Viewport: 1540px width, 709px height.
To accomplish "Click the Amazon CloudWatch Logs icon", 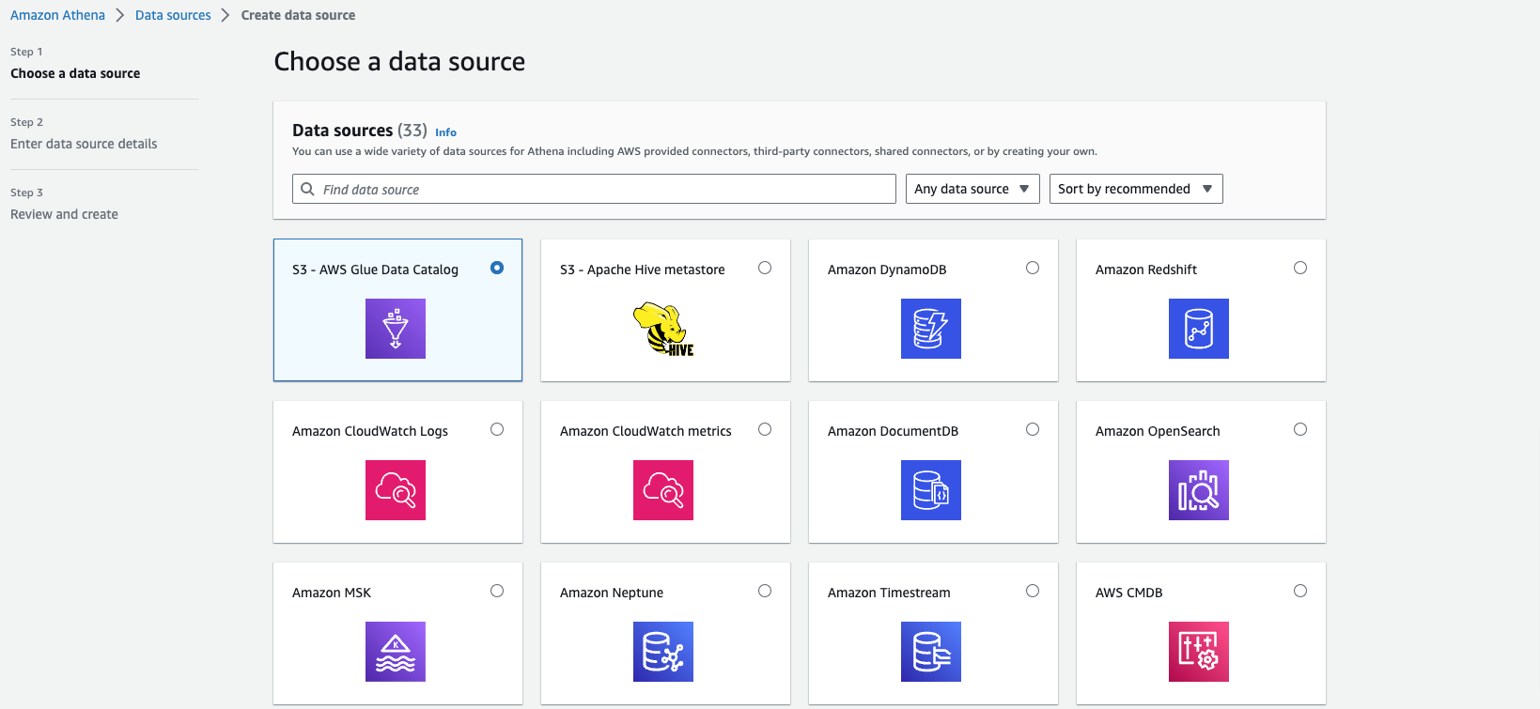I will click(395, 490).
